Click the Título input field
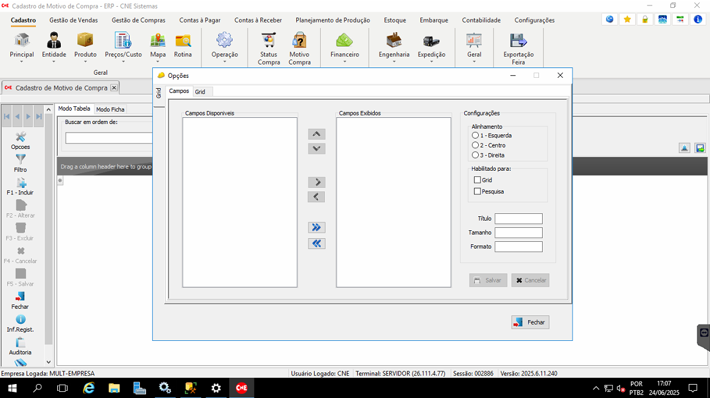The width and height of the screenshot is (710, 398). coord(518,219)
